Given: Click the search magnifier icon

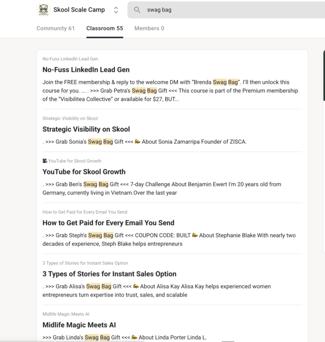Looking at the screenshot, I should pyautogui.click(x=137, y=9).
